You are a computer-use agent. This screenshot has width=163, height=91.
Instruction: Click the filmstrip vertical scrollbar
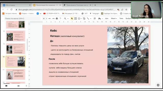coord(27,45)
